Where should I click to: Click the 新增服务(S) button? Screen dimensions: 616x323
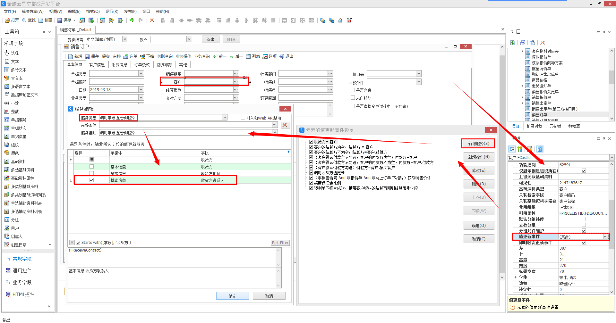click(479, 144)
